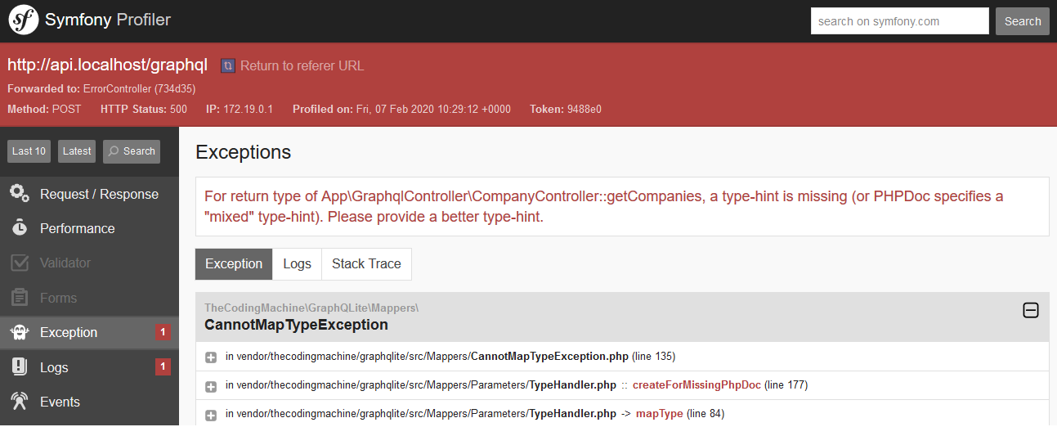This screenshot has width=1057, height=427.
Task: Open Request / Response panel
Action: (89, 194)
